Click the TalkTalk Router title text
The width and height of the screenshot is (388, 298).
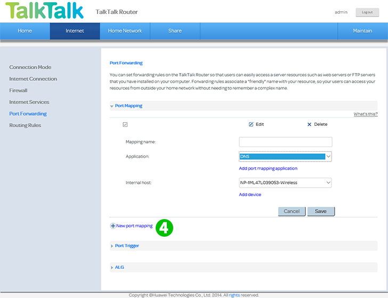click(117, 12)
